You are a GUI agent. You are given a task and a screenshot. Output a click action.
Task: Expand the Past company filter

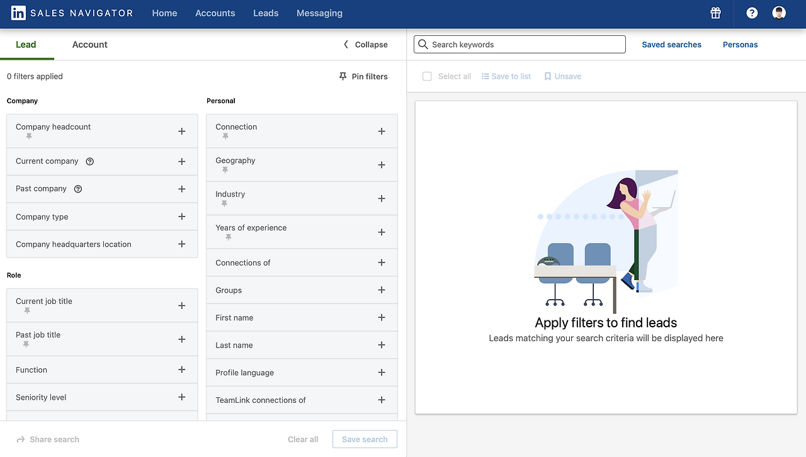(182, 189)
